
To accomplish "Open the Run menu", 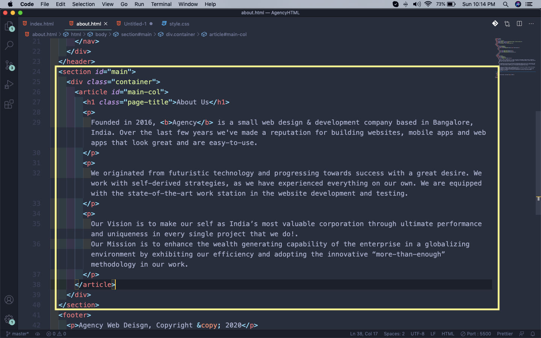I will (x=139, y=4).
